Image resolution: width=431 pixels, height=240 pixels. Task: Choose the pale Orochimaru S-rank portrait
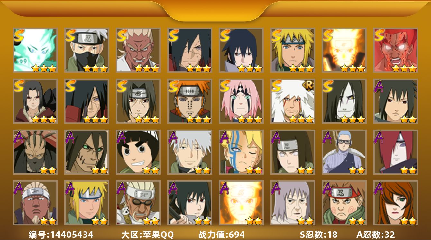pos(344,101)
